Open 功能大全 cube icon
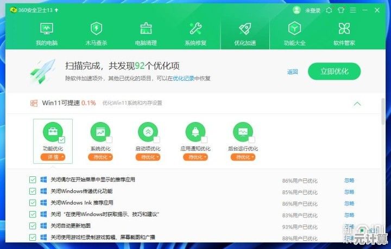The height and width of the screenshot is (249, 391). coord(294,28)
